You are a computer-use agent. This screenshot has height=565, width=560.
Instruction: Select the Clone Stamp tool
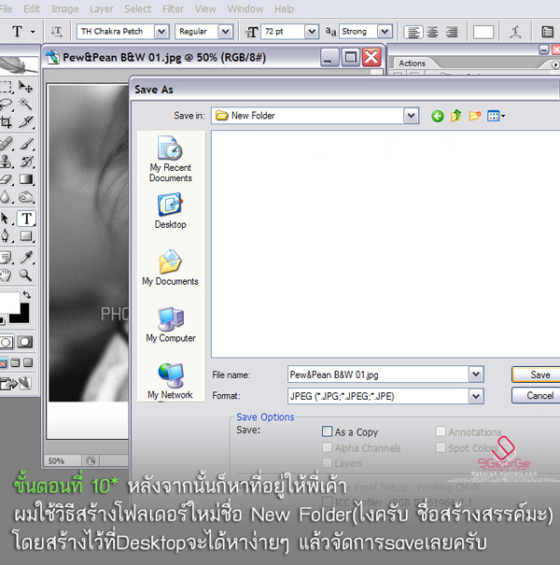pyautogui.click(x=7, y=162)
